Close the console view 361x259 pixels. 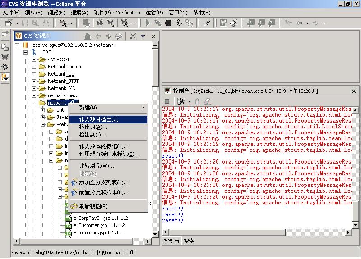pos(354,91)
